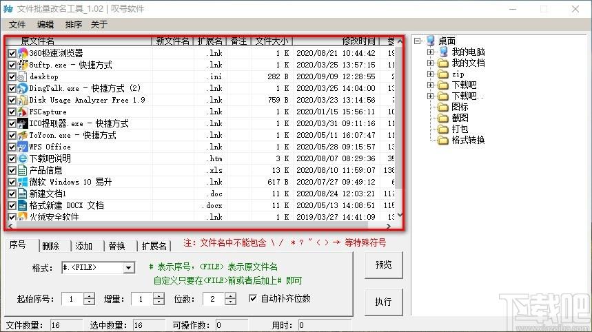The width and height of the screenshot is (592, 332).
Task: Click the Disk Usage Analyzer icon
Action: click(x=23, y=100)
